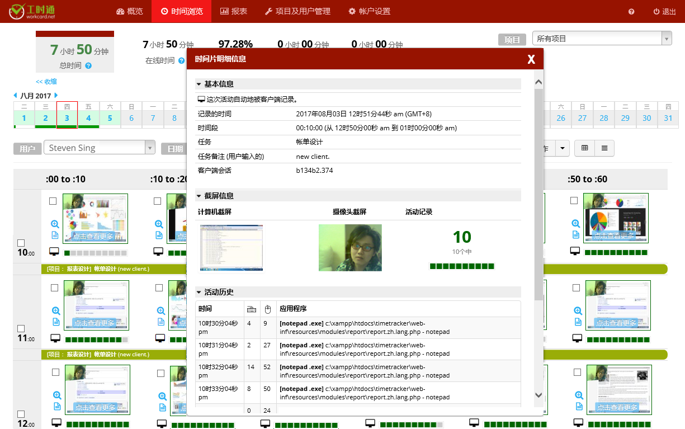Switch to list view icon
This screenshot has height=429, width=685.
point(604,148)
